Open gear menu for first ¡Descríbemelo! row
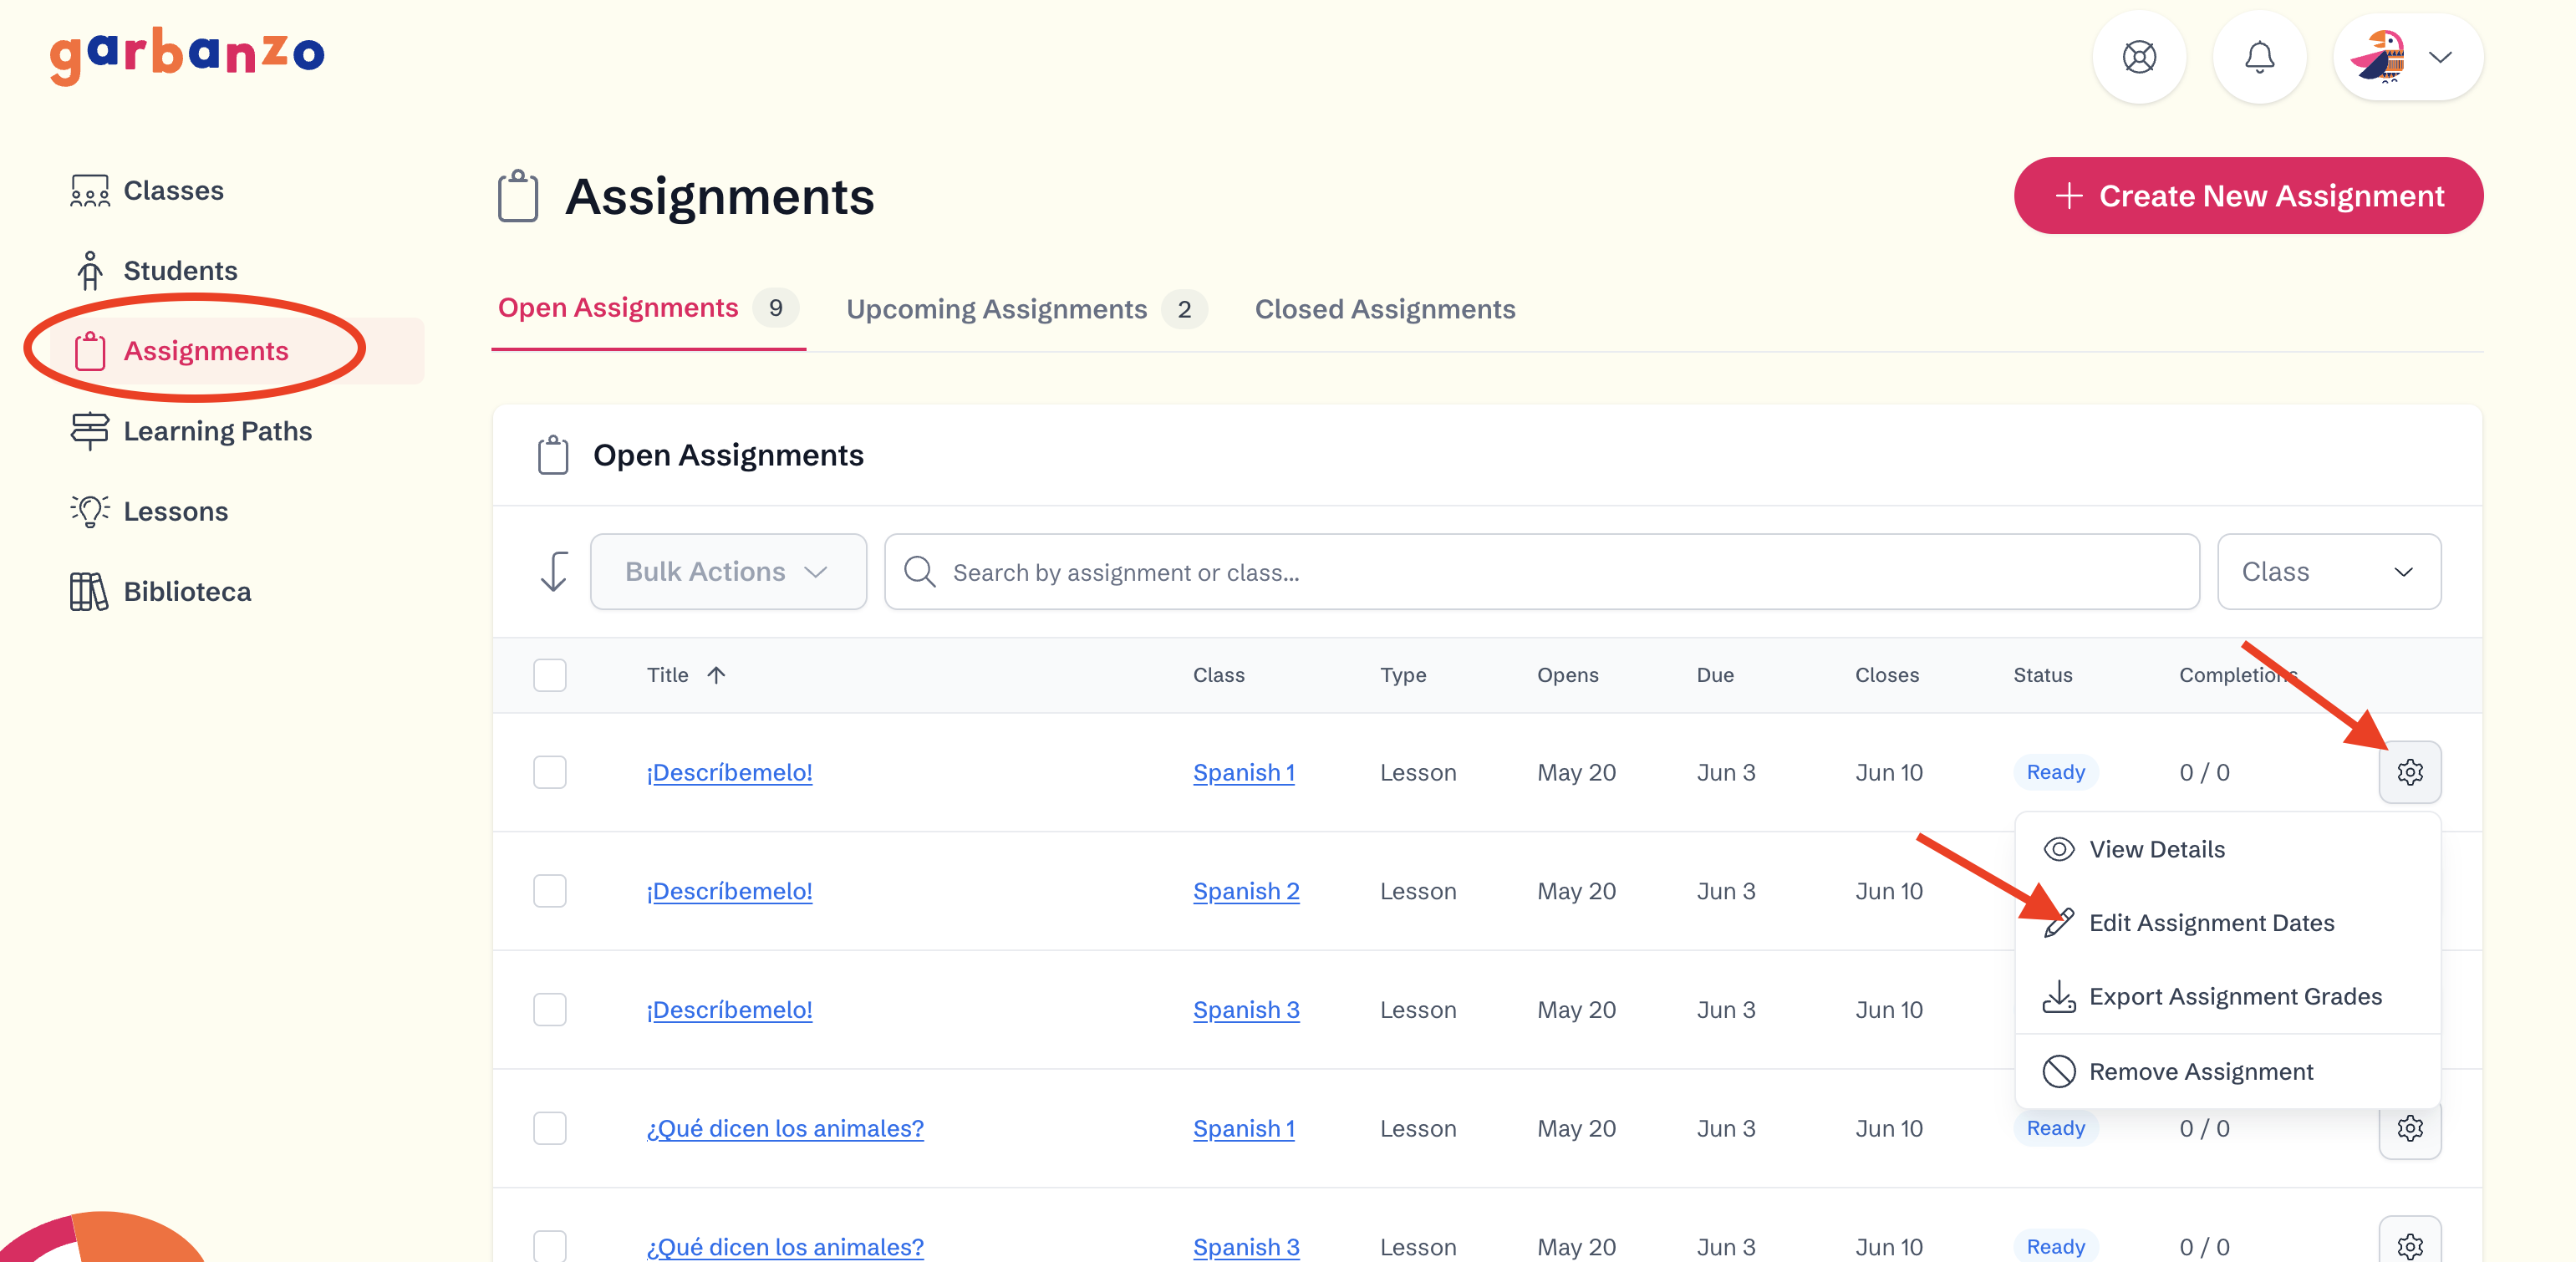The image size is (2576, 1262). pyautogui.click(x=2408, y=772)
